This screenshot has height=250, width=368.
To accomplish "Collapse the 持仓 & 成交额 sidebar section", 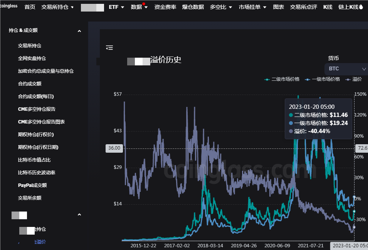I will (79, 31).
